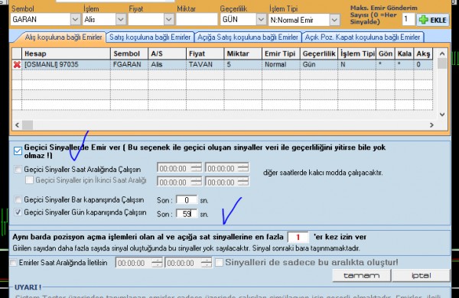The image size is (459, 298).
Task: Switch to Satış koşuluna bağlı Emirler tab
Action: 150,37
